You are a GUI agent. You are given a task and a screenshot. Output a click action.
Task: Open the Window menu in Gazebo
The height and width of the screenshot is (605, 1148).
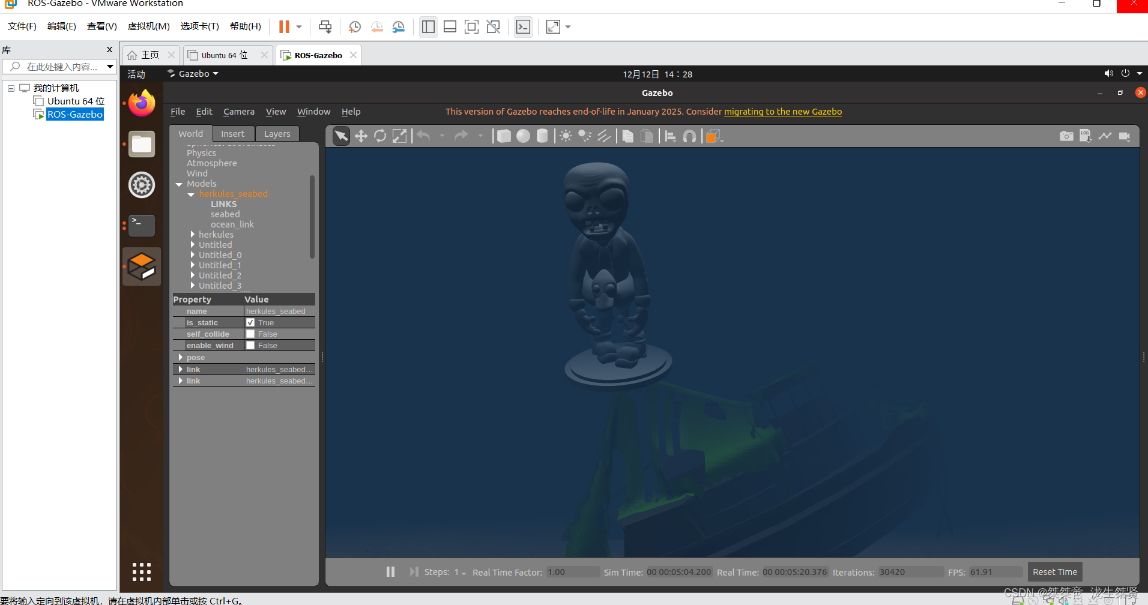(313, 112)
